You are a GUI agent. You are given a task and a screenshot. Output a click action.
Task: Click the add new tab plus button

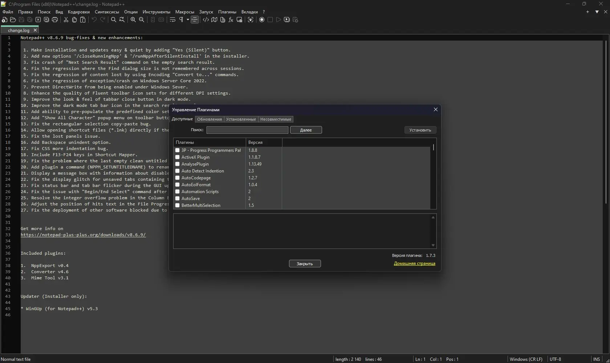[x=587, y=12]
